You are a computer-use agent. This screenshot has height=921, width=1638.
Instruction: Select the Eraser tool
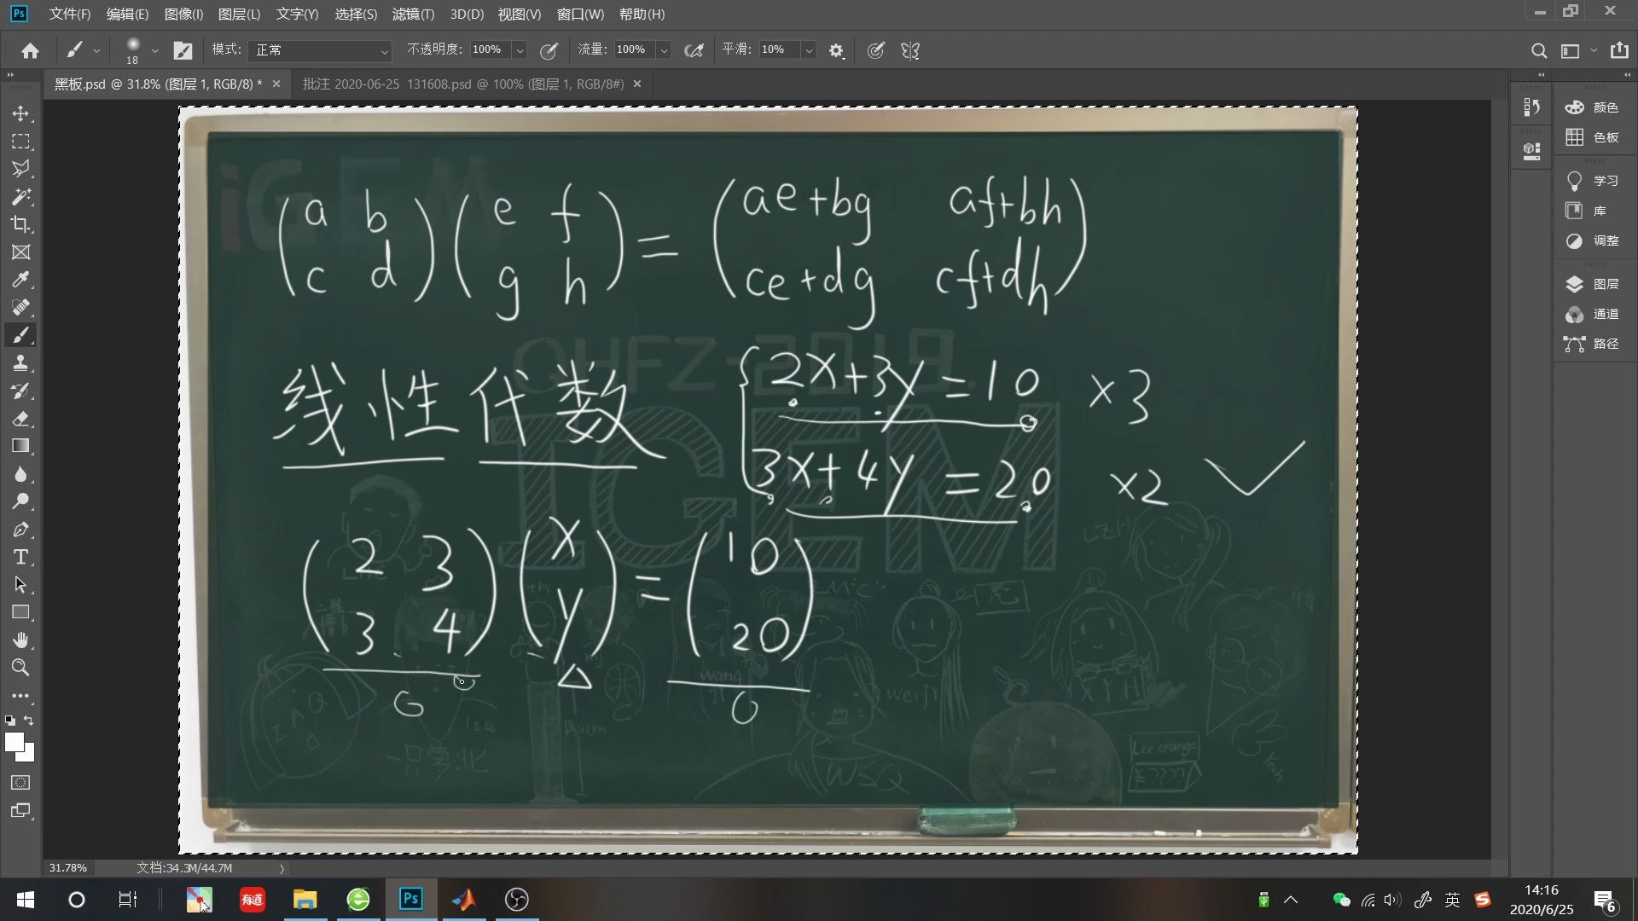pos(21,419)
